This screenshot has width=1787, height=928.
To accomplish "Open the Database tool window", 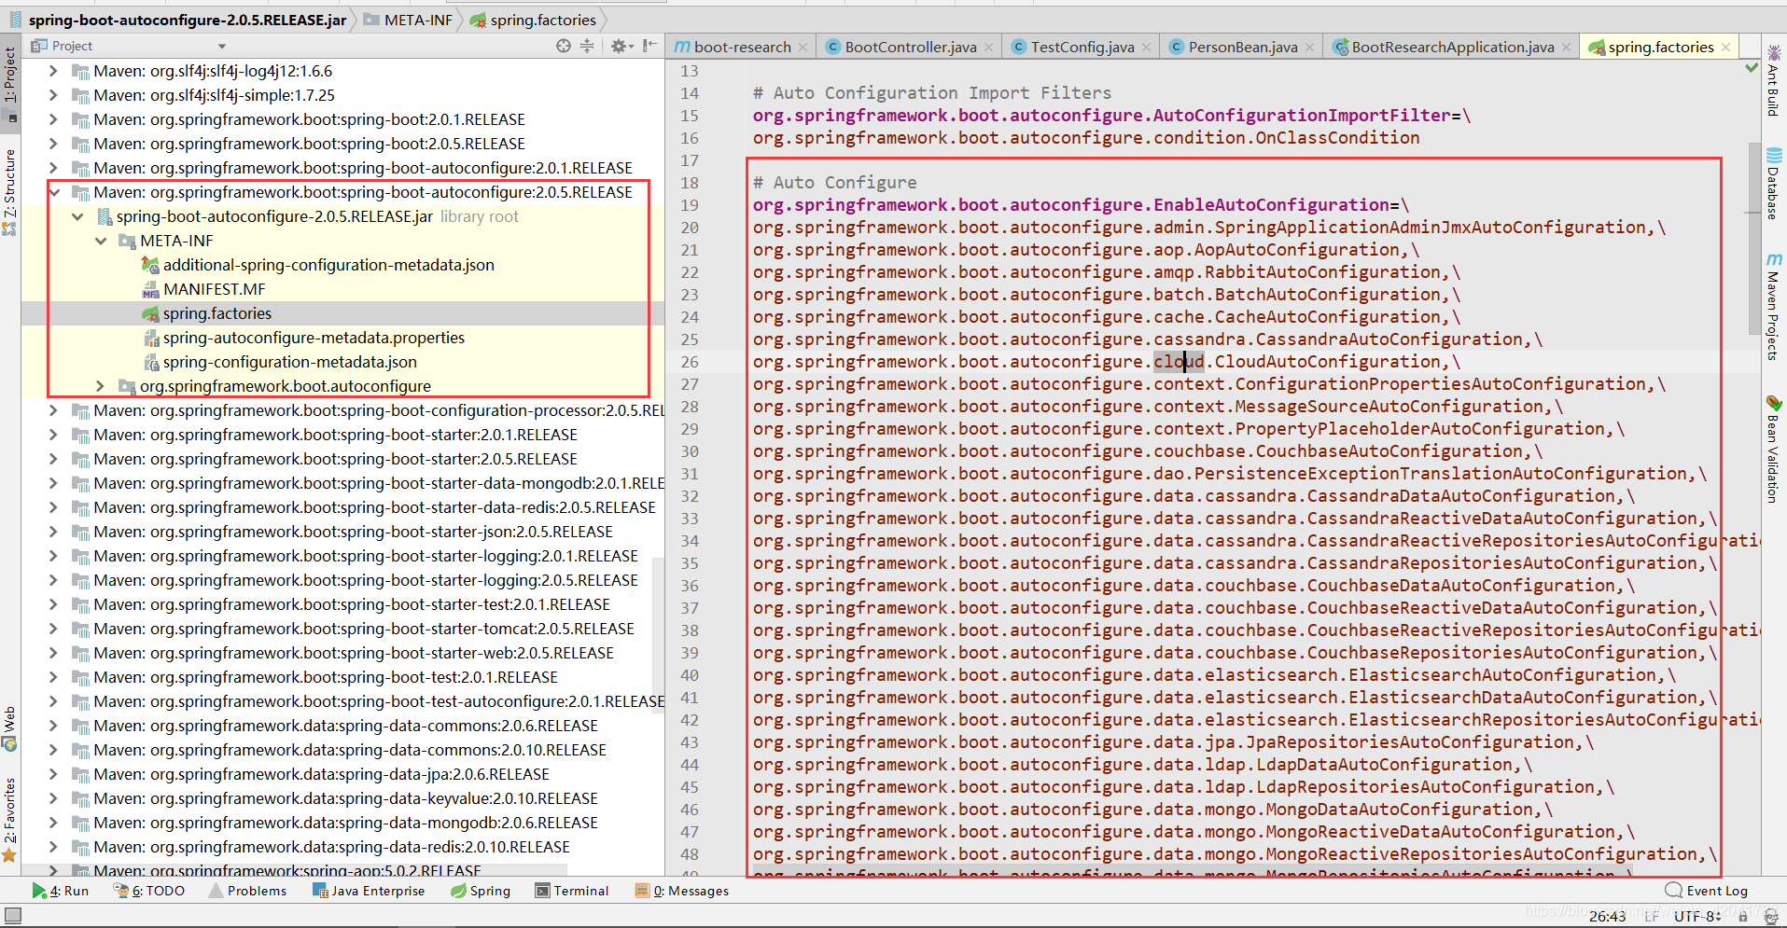I will click(x=1773, y=183).
